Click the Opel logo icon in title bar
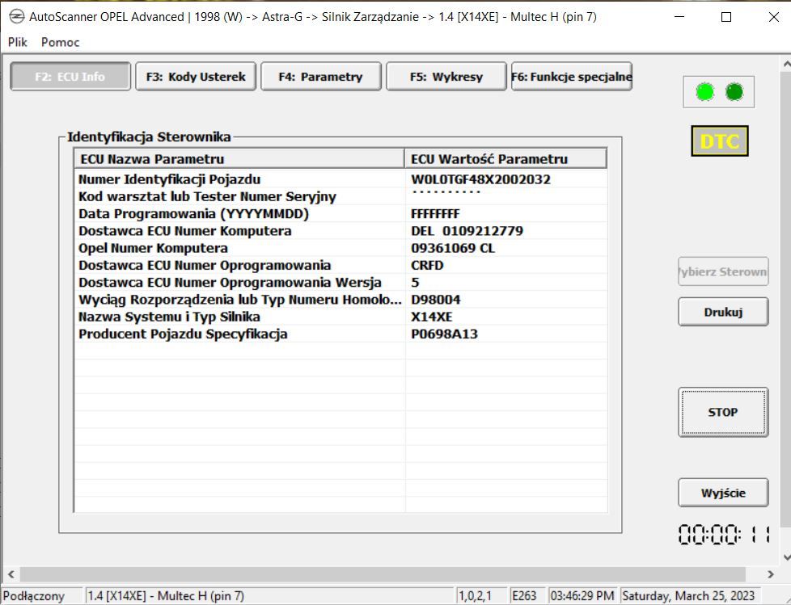 click(x=16, y=17)
